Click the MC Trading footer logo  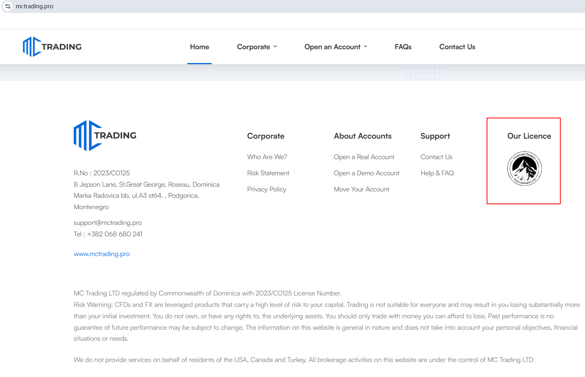pyautogui.click(x=105, y=136)
